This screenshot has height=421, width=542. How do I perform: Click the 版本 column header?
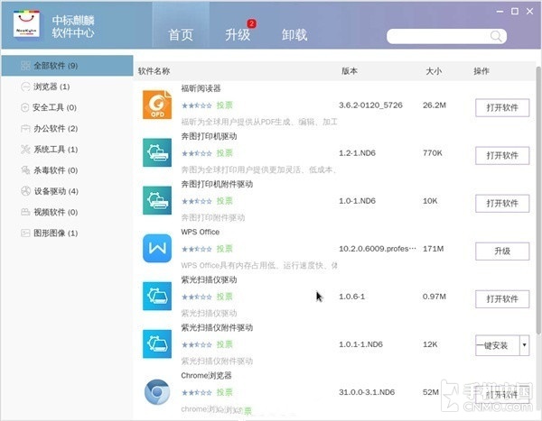(350, 71)
